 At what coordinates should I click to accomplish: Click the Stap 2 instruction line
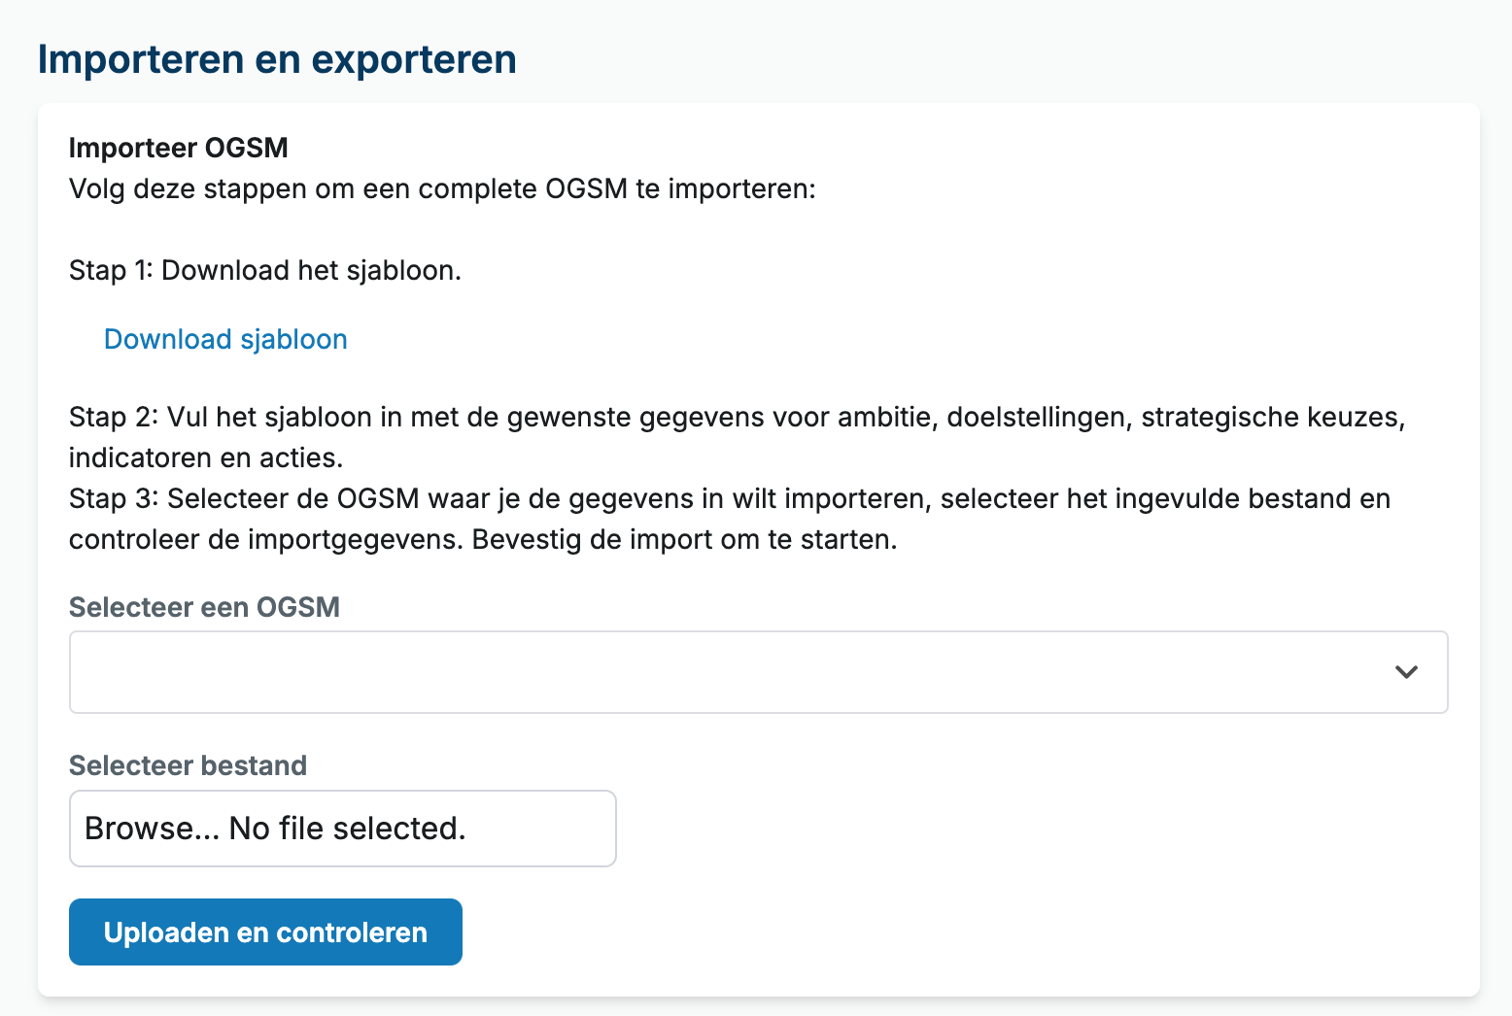(737, 417)
